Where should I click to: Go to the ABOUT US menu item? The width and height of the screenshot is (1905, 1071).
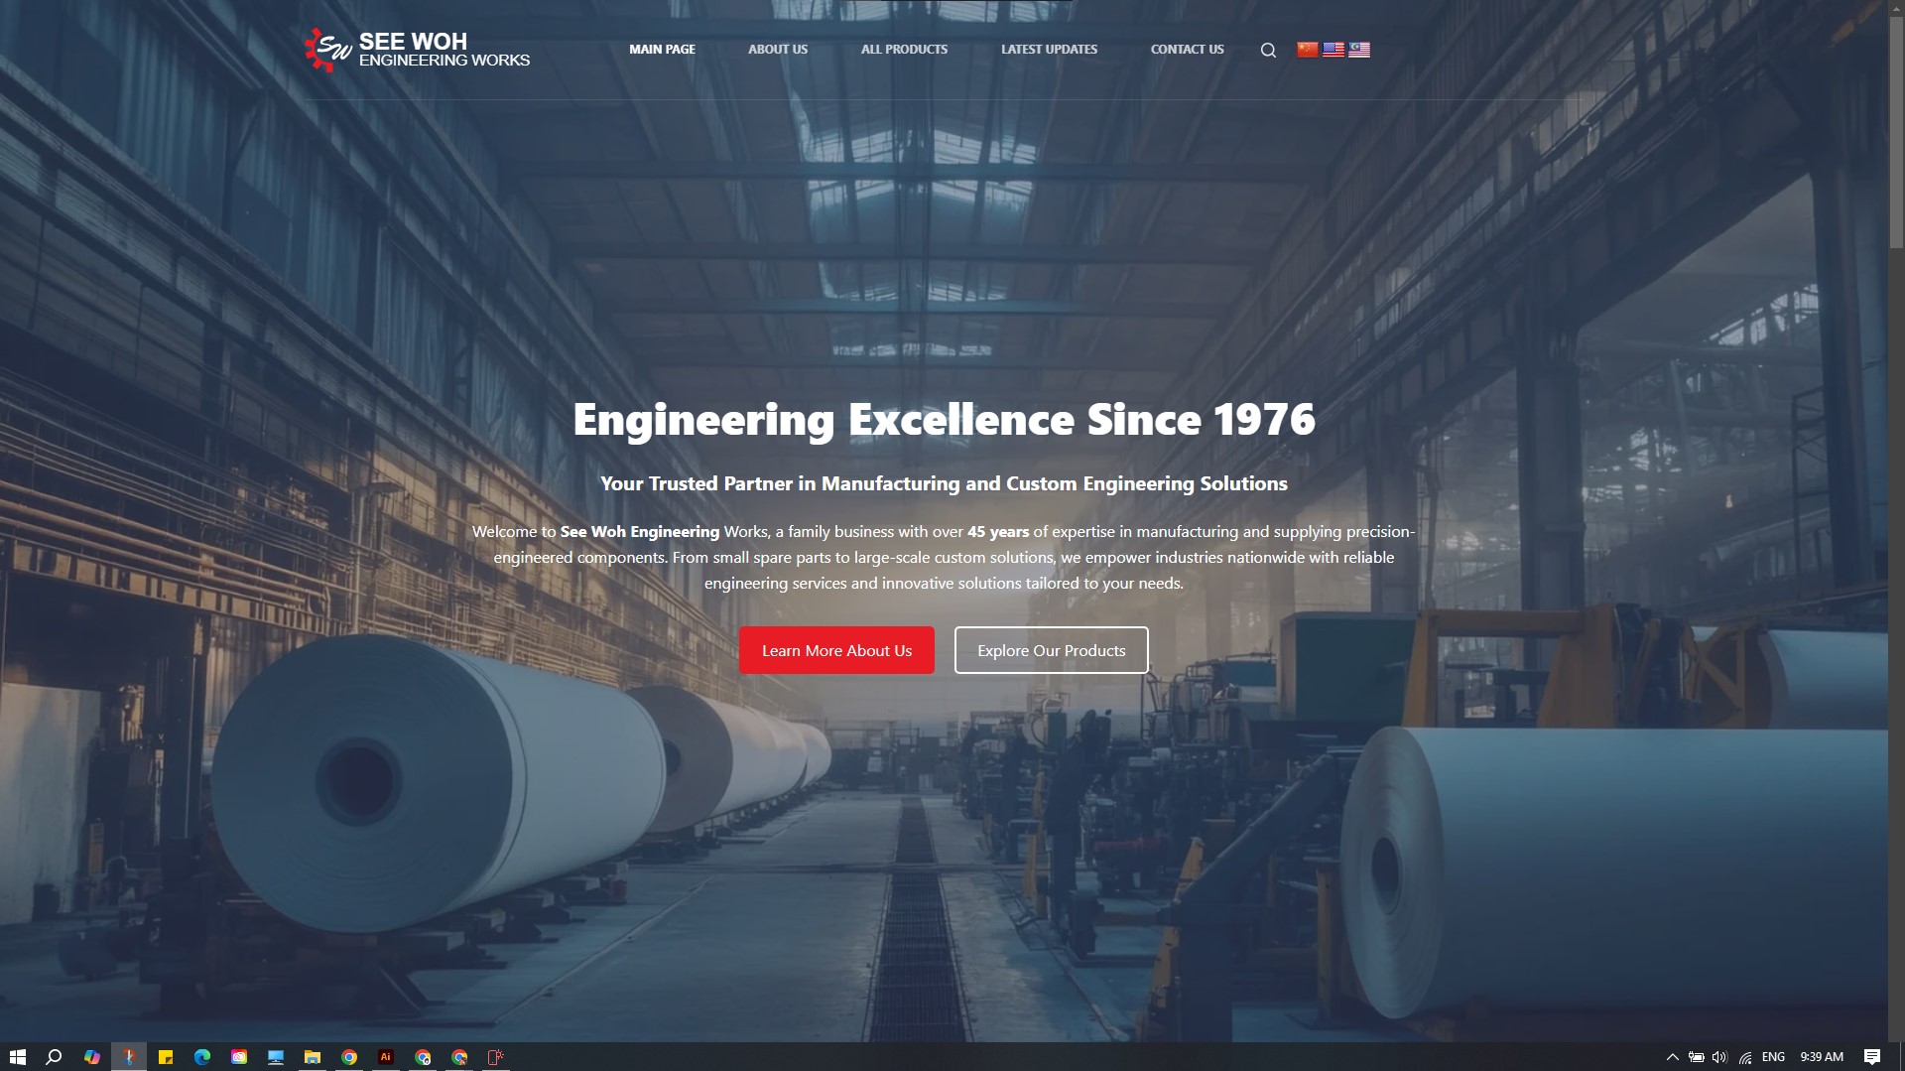(x=778, y=50)
